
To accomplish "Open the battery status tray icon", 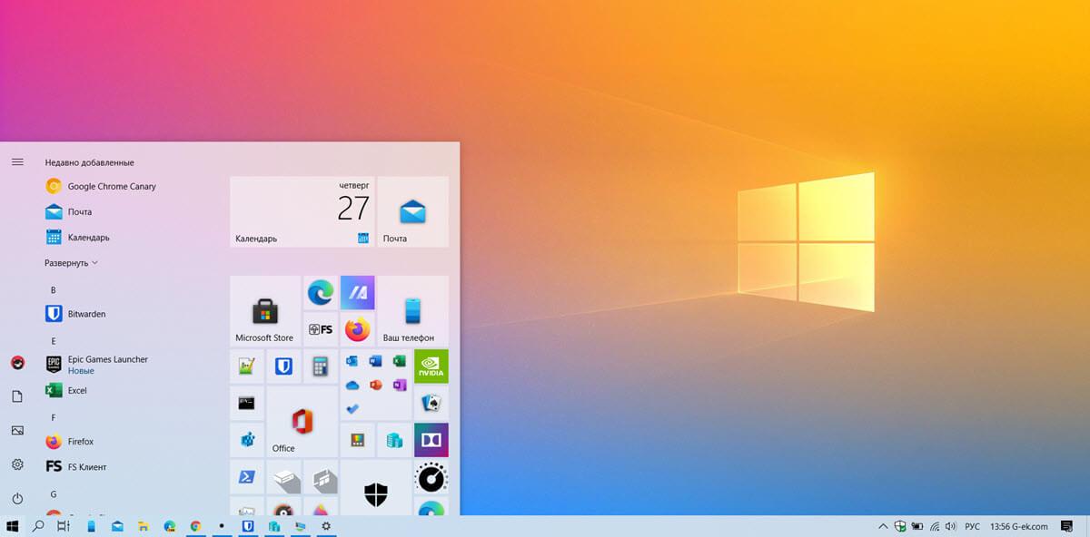I will pyautogui.click(x=917, y=526).
